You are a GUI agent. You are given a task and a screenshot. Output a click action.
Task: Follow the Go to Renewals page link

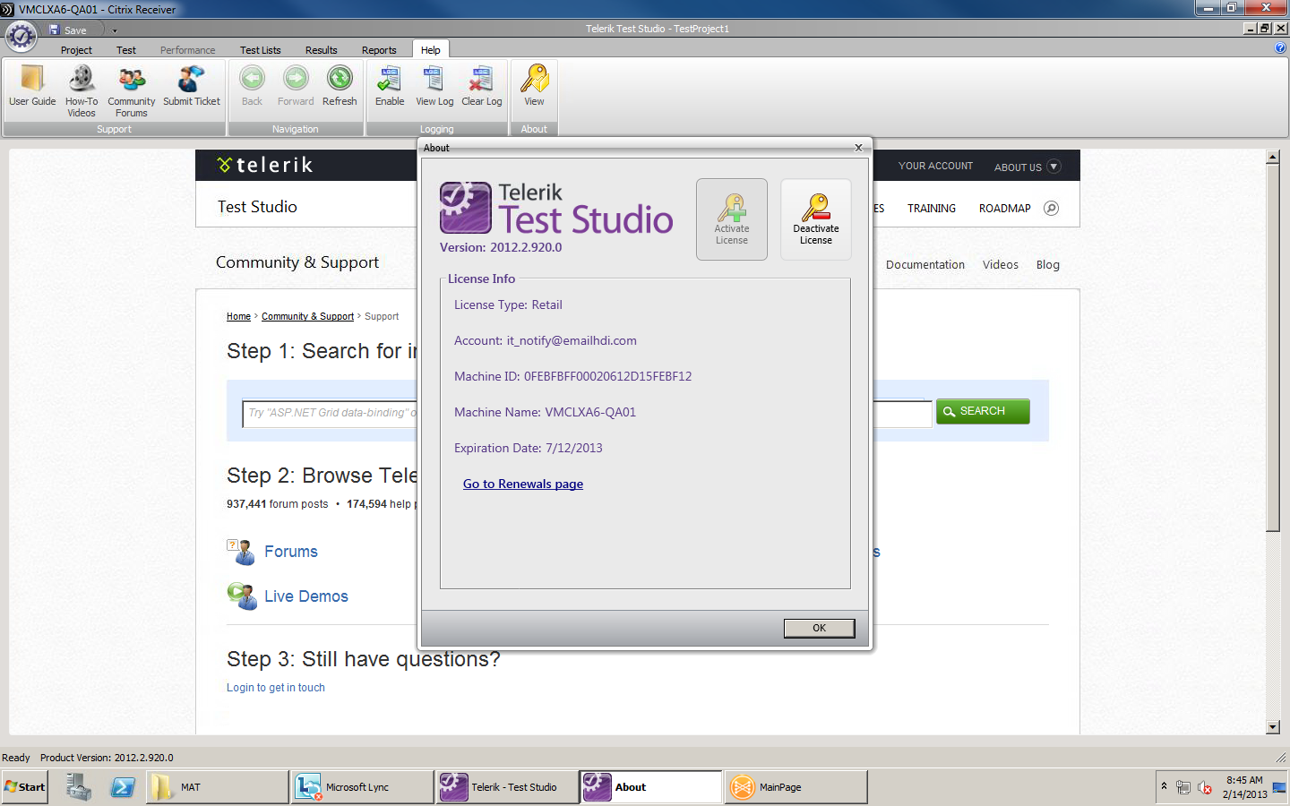coord(522,484)
